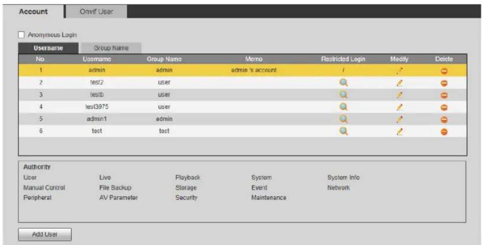
Task: Click the Playback authority entry
Action: point(188,177)
